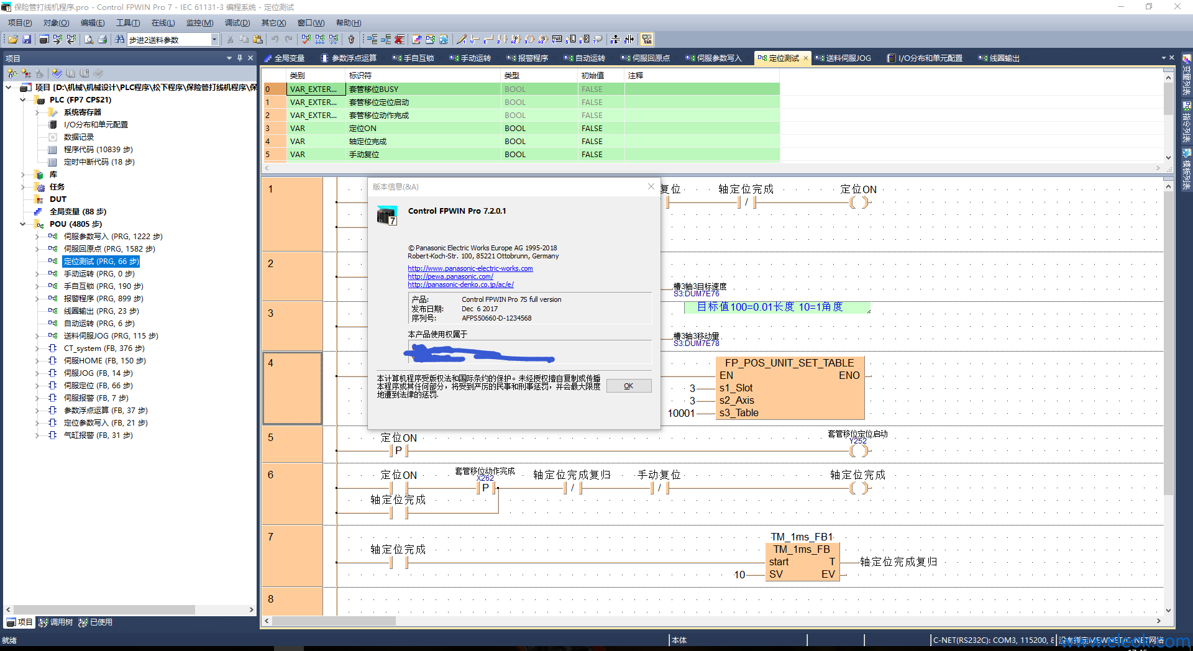
Task: Click the insert network icon
Action: tap(372, 39)
